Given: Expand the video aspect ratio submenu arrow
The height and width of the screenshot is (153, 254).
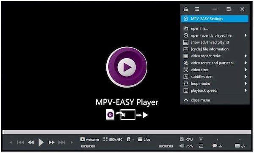Looking at the screenshot, I should tap(246, 56).
